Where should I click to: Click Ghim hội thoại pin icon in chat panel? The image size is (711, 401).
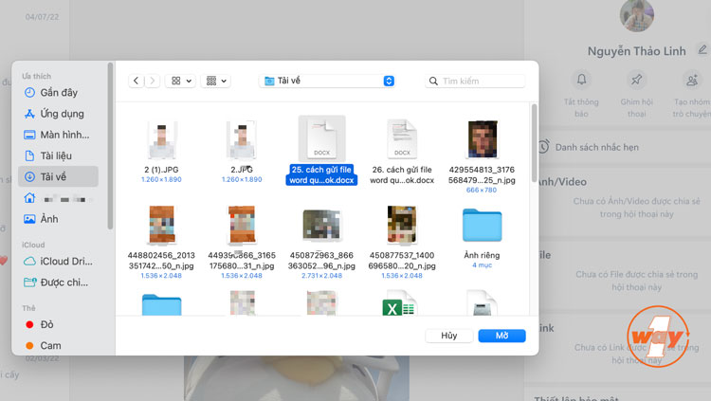pyautogui.click(x=637, y=80)
